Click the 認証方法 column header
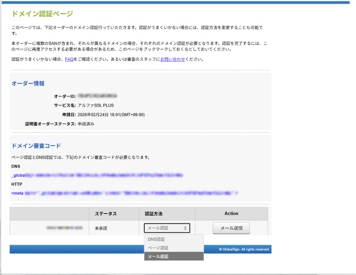 click(x=153, y=213)
